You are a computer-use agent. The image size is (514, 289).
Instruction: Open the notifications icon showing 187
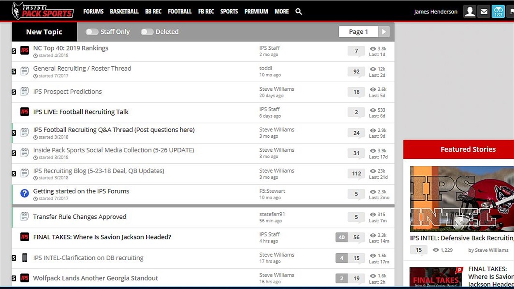coord(498,11)
